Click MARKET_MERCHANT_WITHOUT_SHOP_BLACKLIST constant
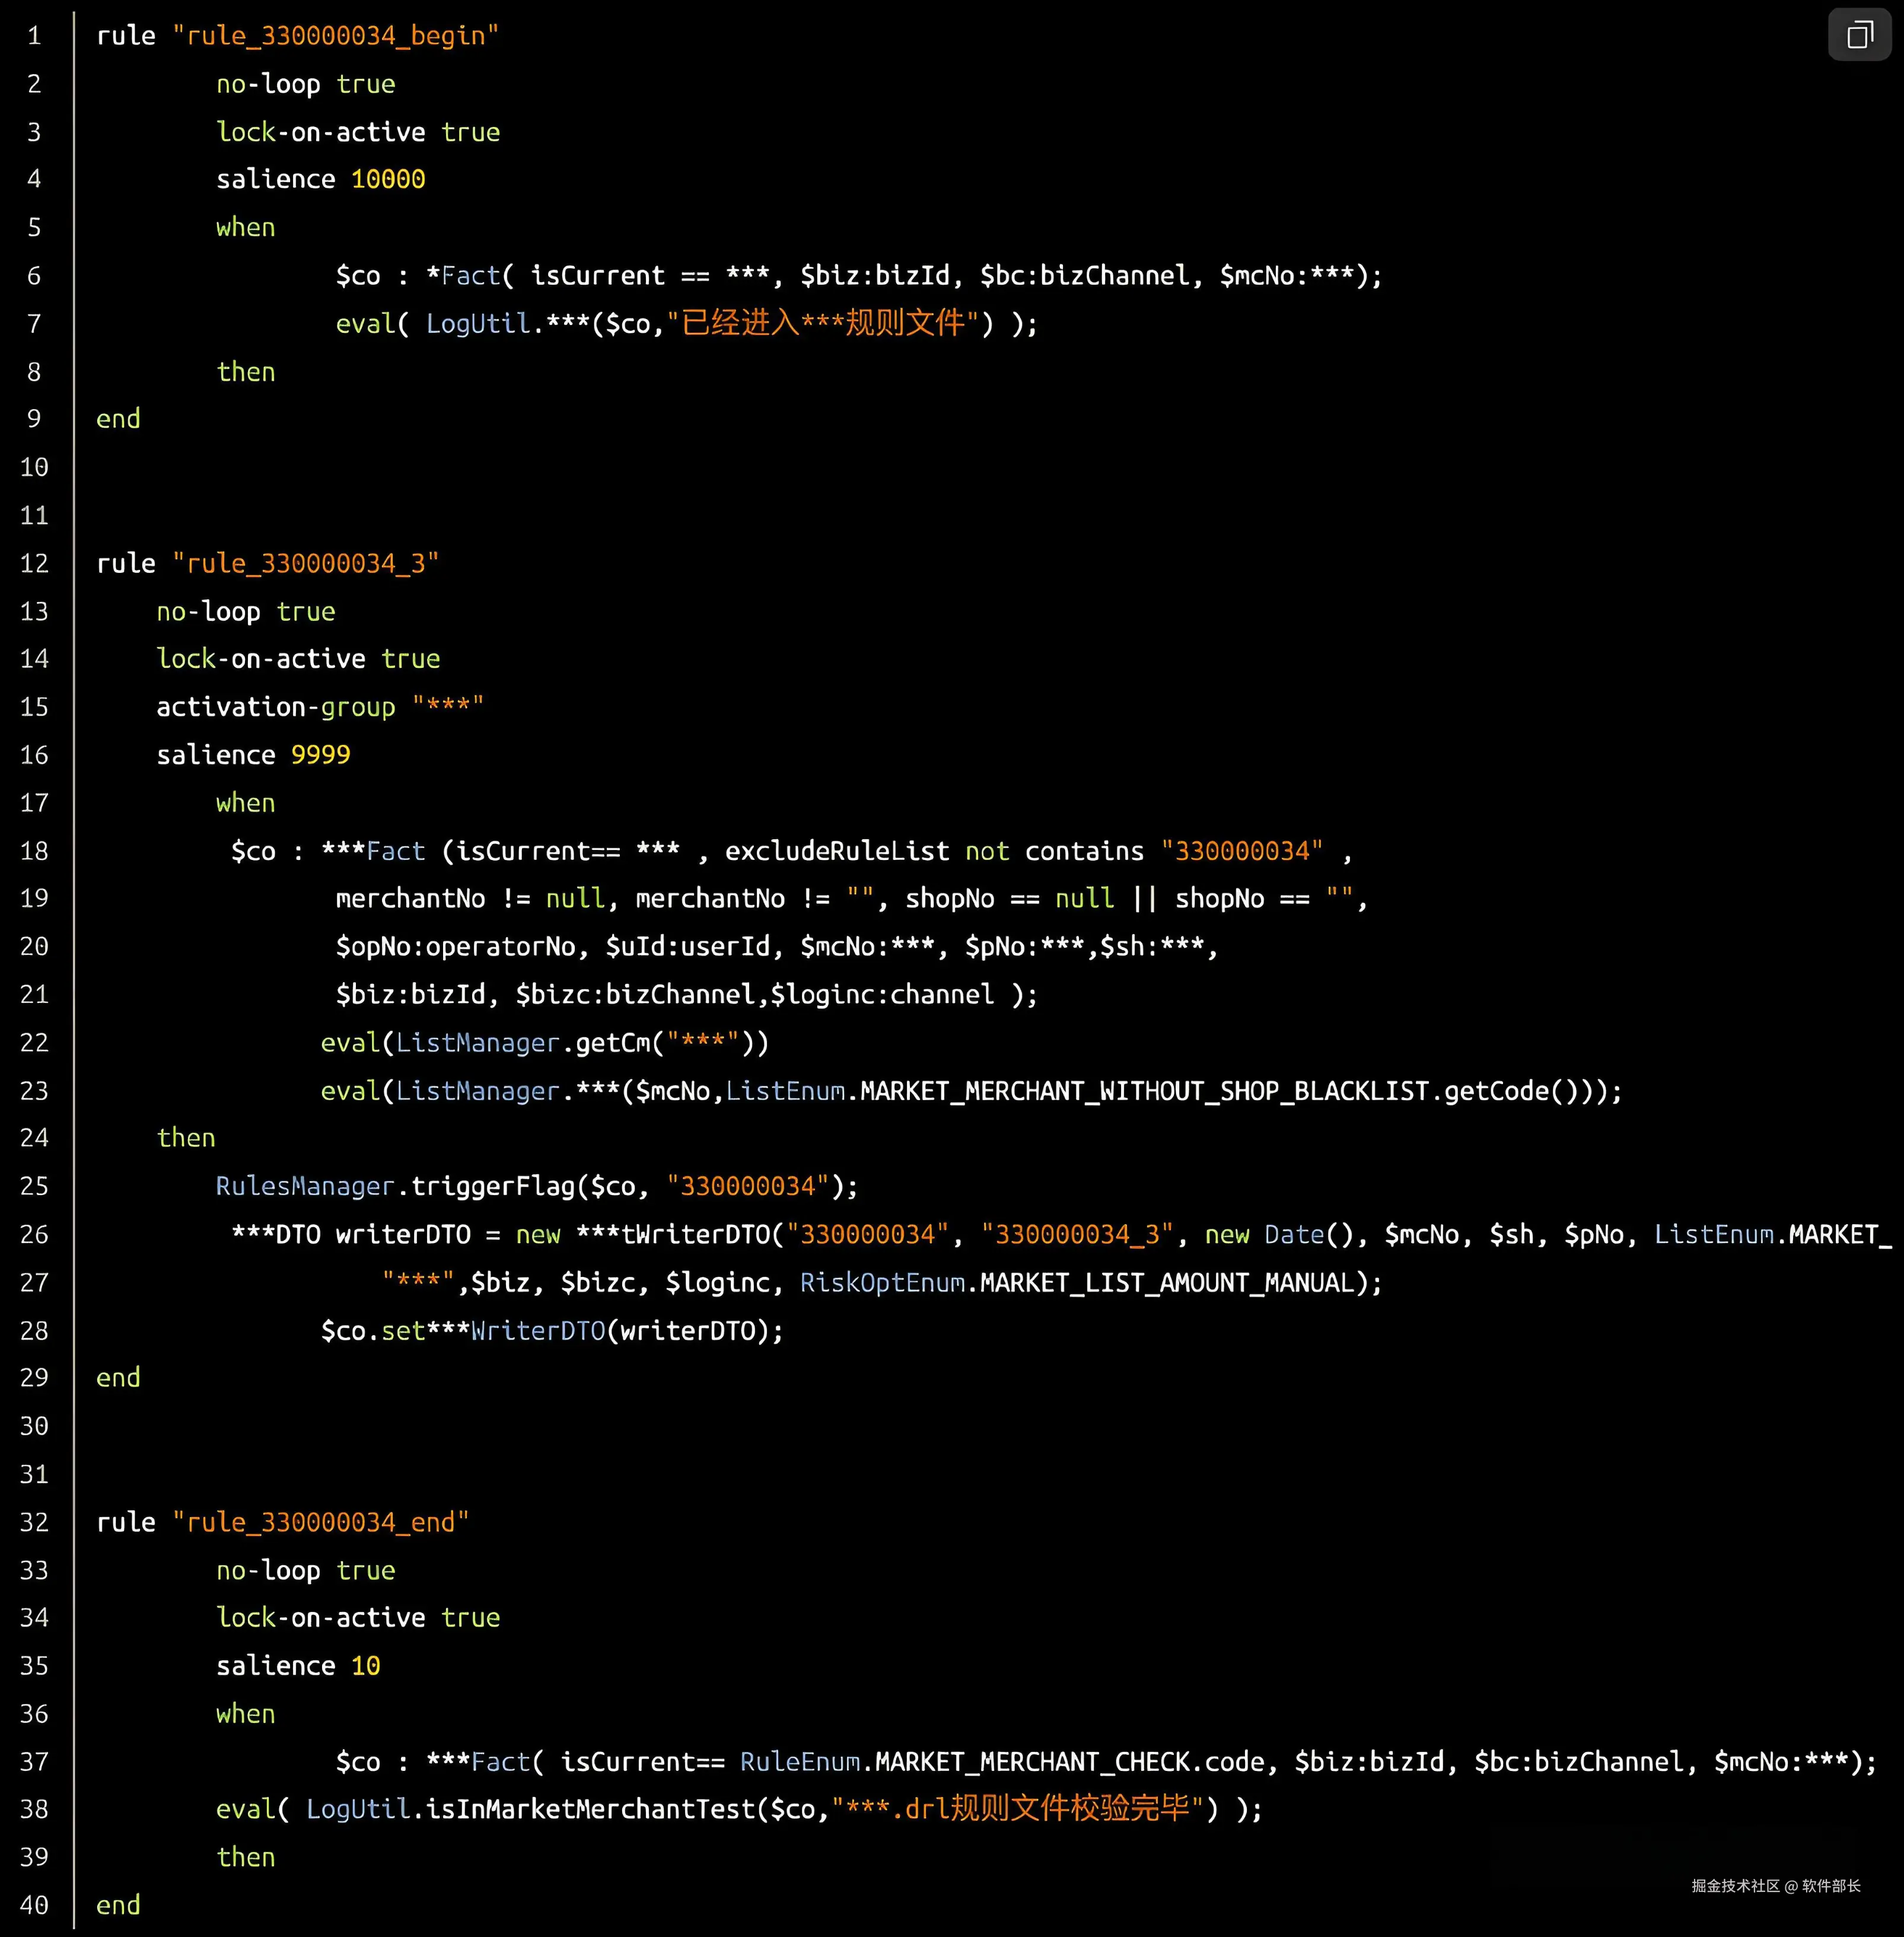Viewport: 1904px width, 1937px height. (1144, 1091)
